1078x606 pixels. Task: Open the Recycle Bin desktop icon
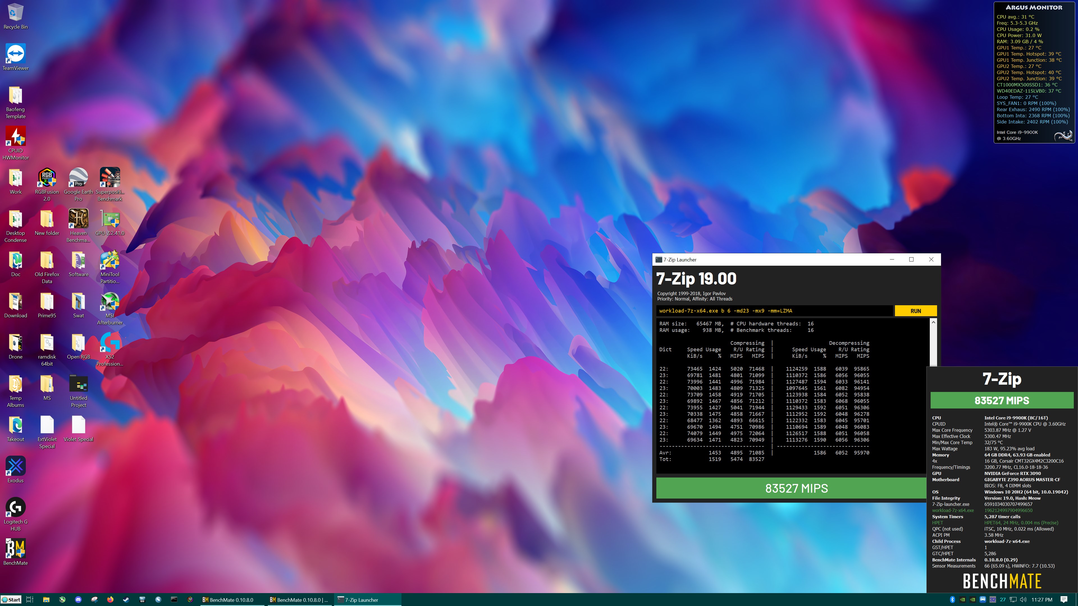(15, 17)
